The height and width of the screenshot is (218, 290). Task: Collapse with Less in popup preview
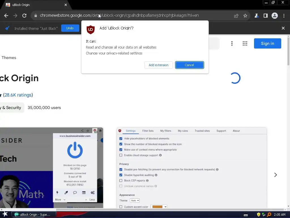[x=90, y=200]
